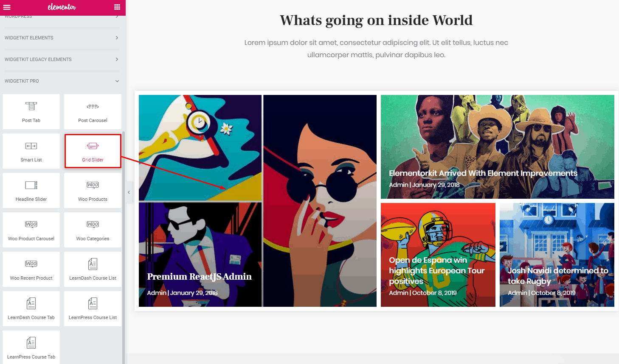
Task: Pick the Headline Slider widget
Action: [31, 191]
